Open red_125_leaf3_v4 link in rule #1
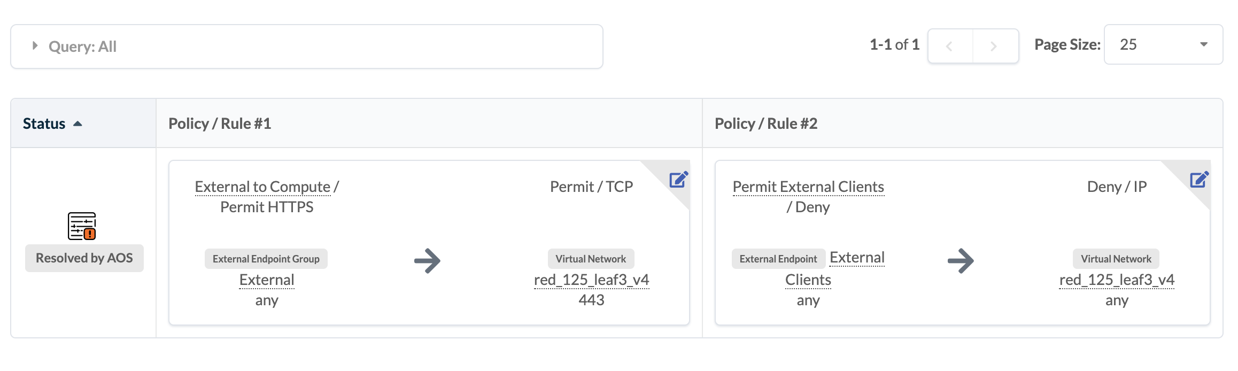This screenshot has width=1238, height=371. [x=591, y=280]
